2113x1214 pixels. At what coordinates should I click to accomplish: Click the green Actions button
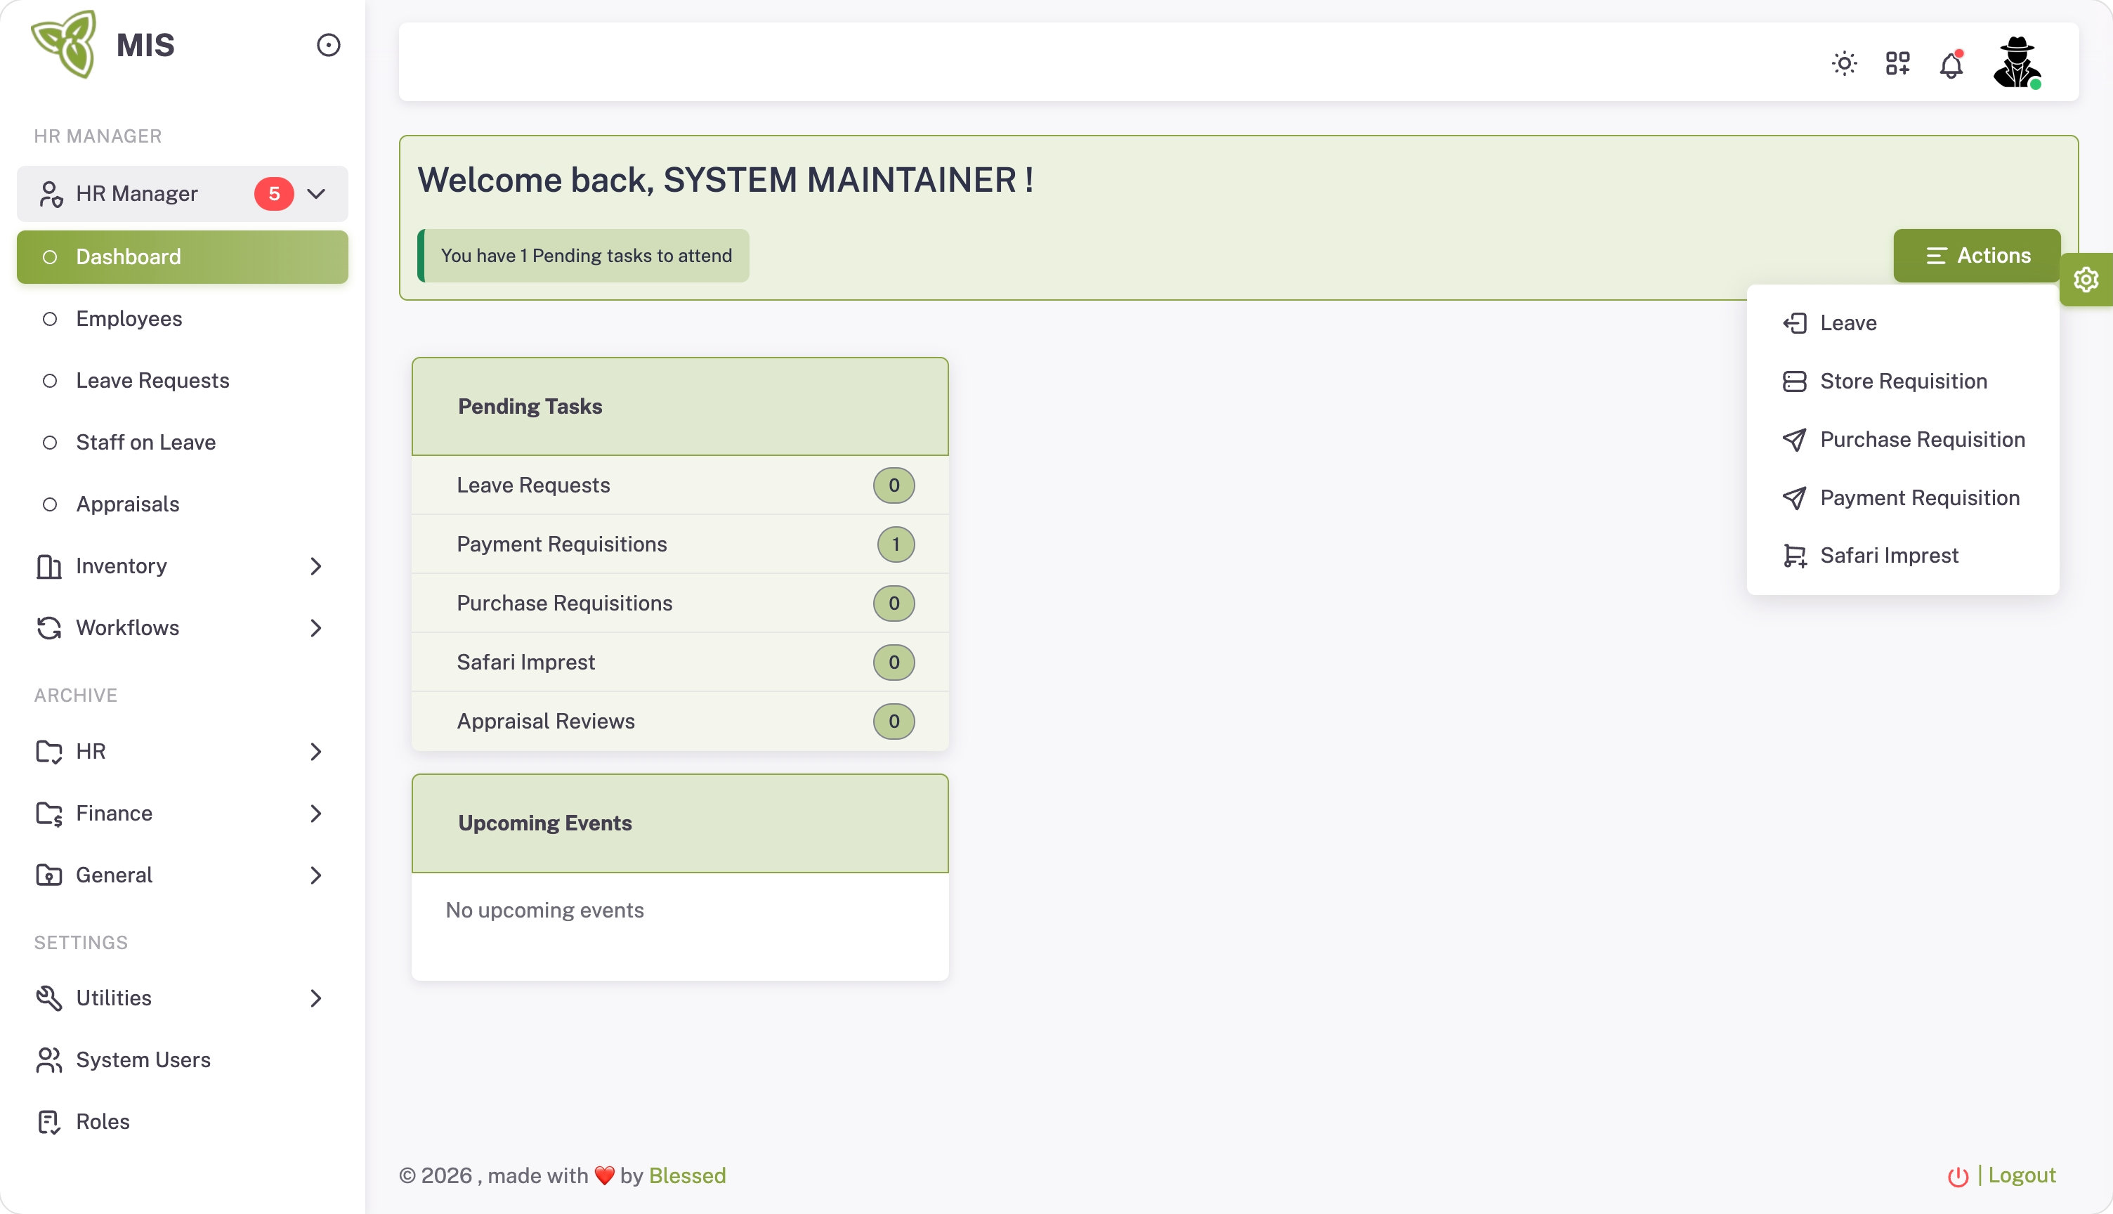[1976, 255]
